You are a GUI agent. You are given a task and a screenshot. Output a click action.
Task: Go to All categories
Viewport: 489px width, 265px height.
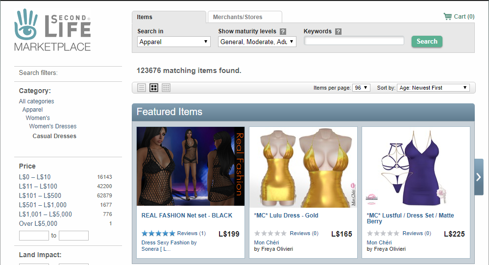(x=36, y=101)
